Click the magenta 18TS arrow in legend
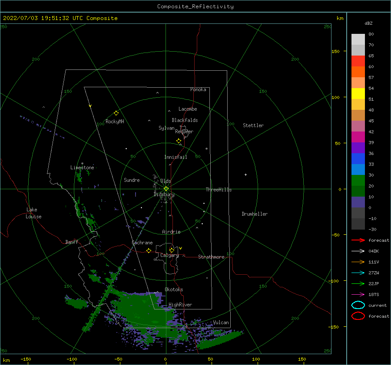This screenshot has height=365, width=391. 358,295
